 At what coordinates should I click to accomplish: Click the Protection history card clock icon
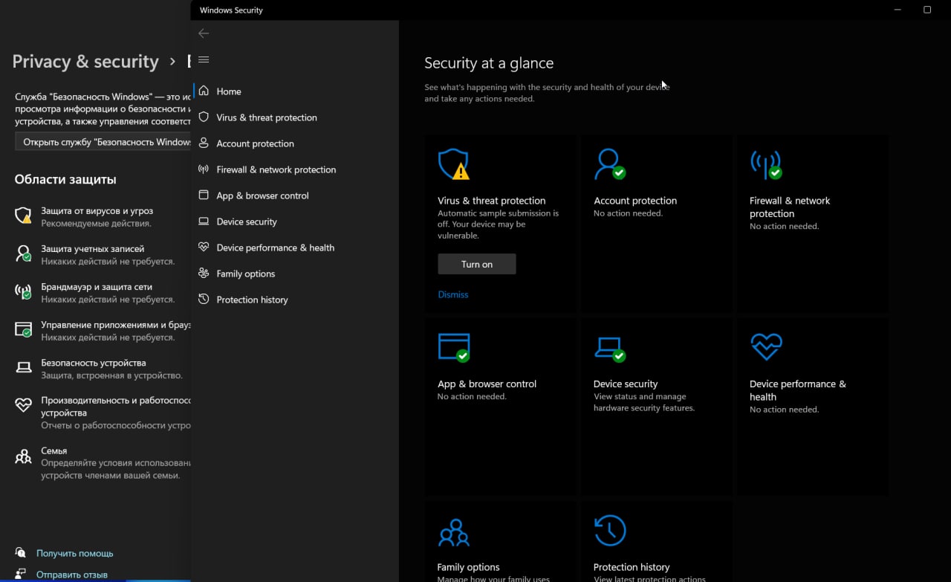tap(610, 531)
